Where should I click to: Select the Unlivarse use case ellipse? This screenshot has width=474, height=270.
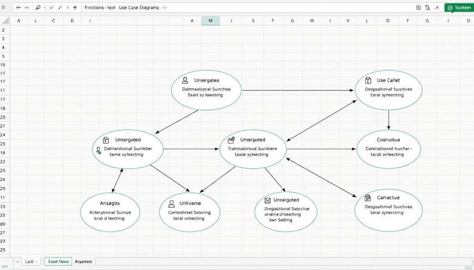[189, 212]
